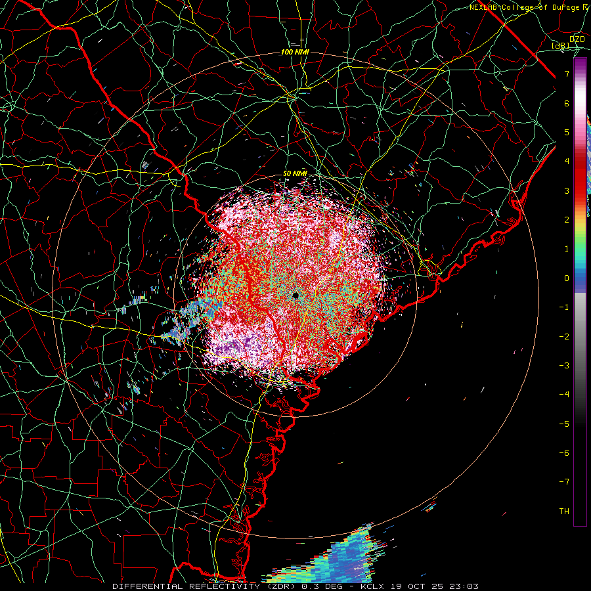
Task: Click the color scale value -3
Action: [564, 366]
